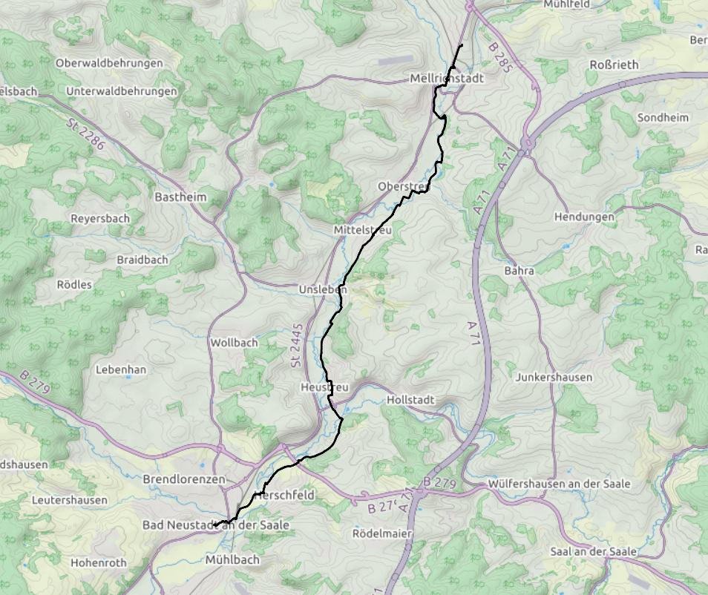The image size is (708, 595).
Task: Click the Rödelmaier village label
Action: (382, 533)
